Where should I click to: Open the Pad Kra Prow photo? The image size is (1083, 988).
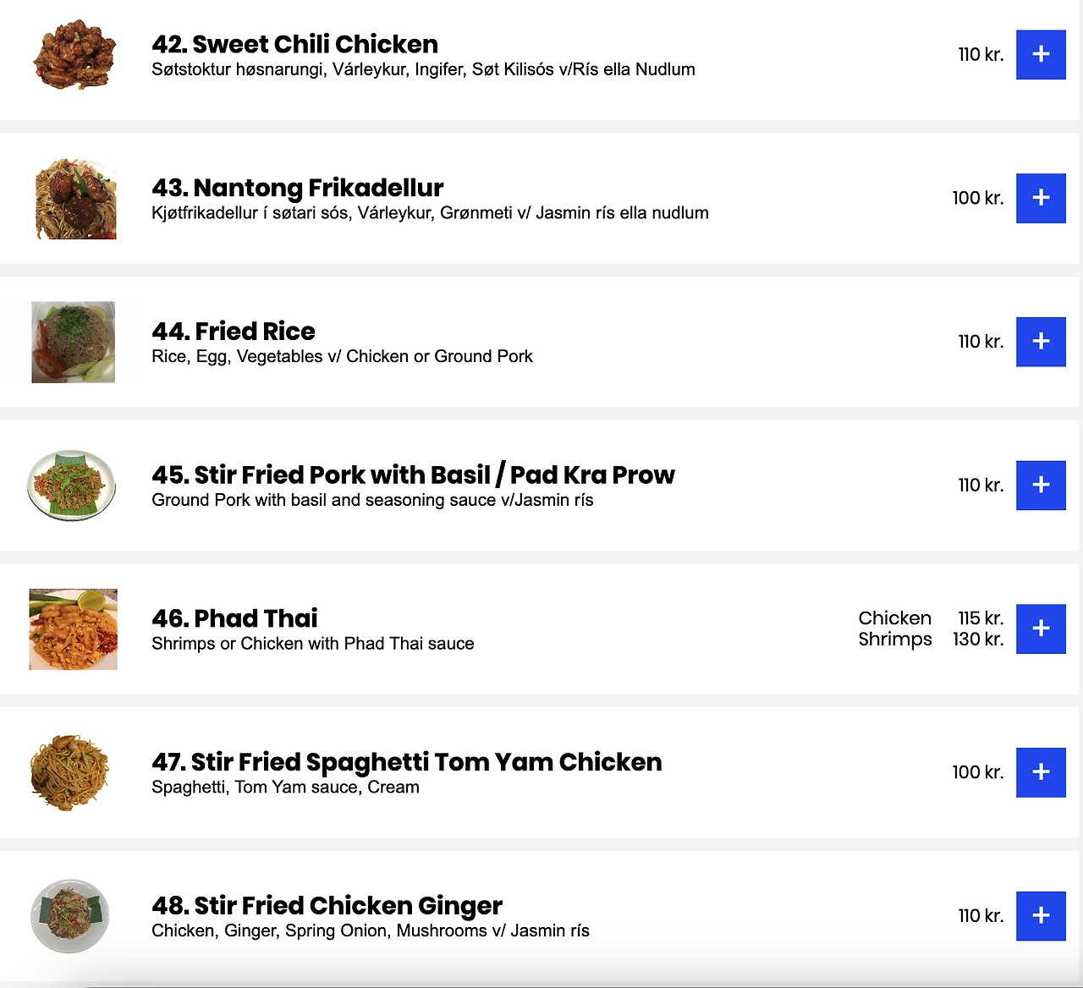point(72,486)
